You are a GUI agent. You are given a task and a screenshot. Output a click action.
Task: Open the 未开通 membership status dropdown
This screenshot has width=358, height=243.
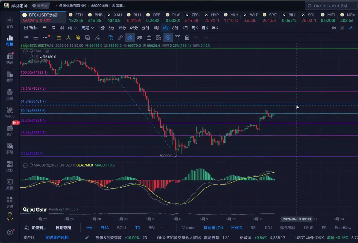pos(40,6)
